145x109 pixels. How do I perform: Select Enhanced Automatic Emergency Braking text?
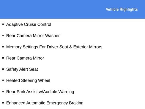[x=45, y=103]
